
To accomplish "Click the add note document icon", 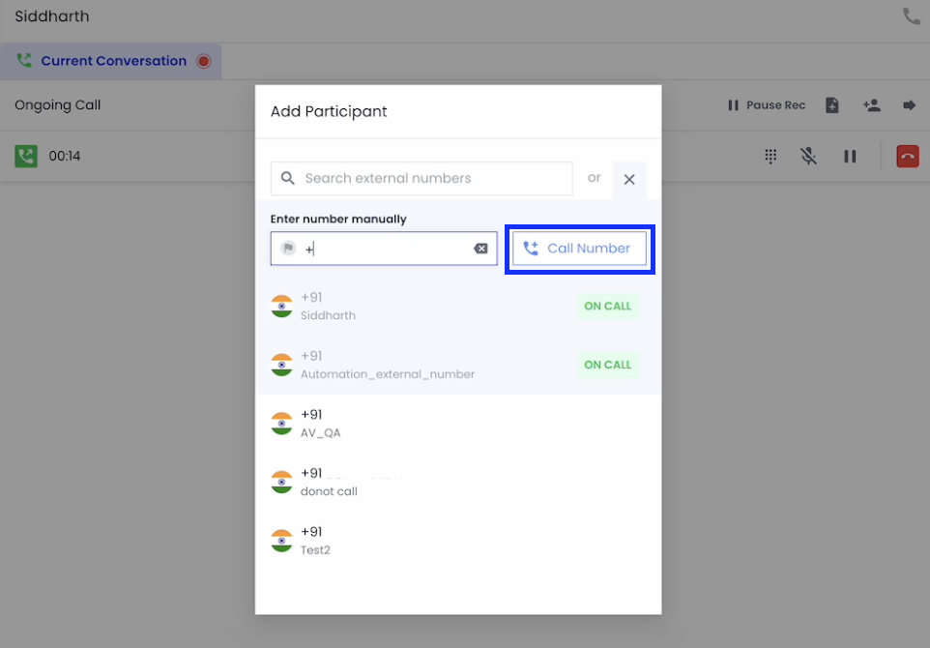I will (x=832, y=105).
